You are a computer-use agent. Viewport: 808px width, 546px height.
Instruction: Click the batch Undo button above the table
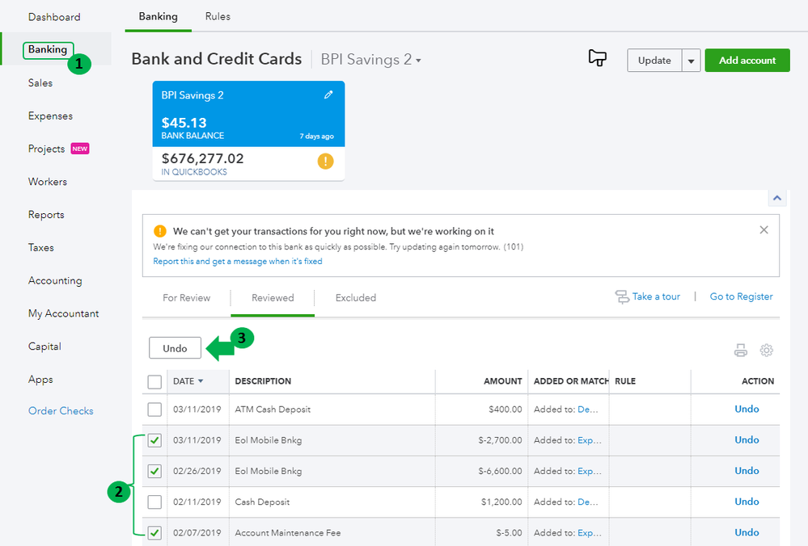pos(175,348)
